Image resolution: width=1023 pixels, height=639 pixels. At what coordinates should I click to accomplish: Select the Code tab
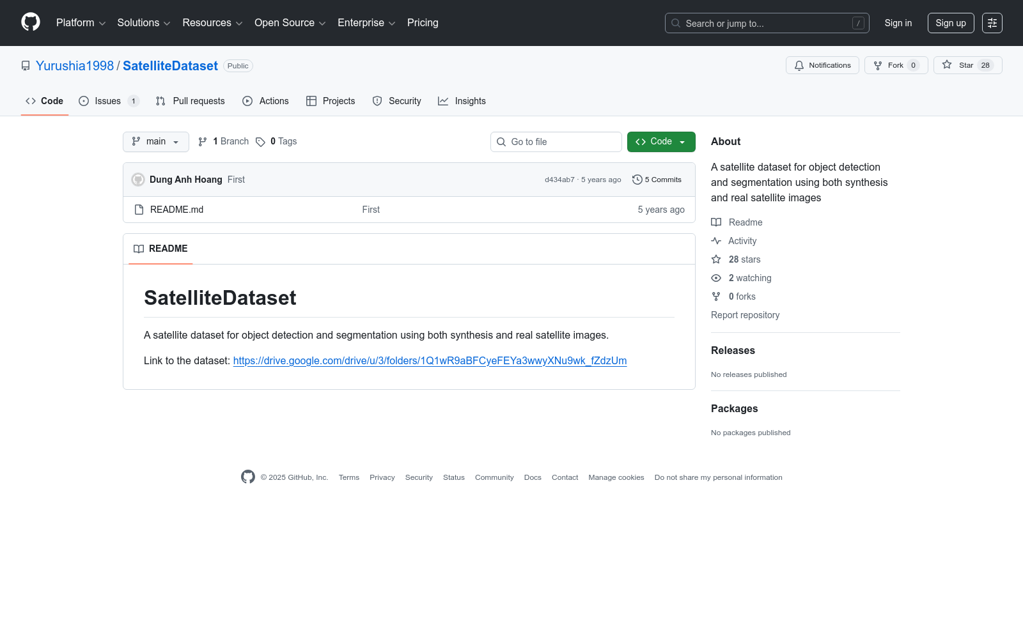coord(45,101)
